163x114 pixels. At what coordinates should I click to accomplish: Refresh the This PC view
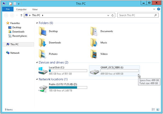113,15
